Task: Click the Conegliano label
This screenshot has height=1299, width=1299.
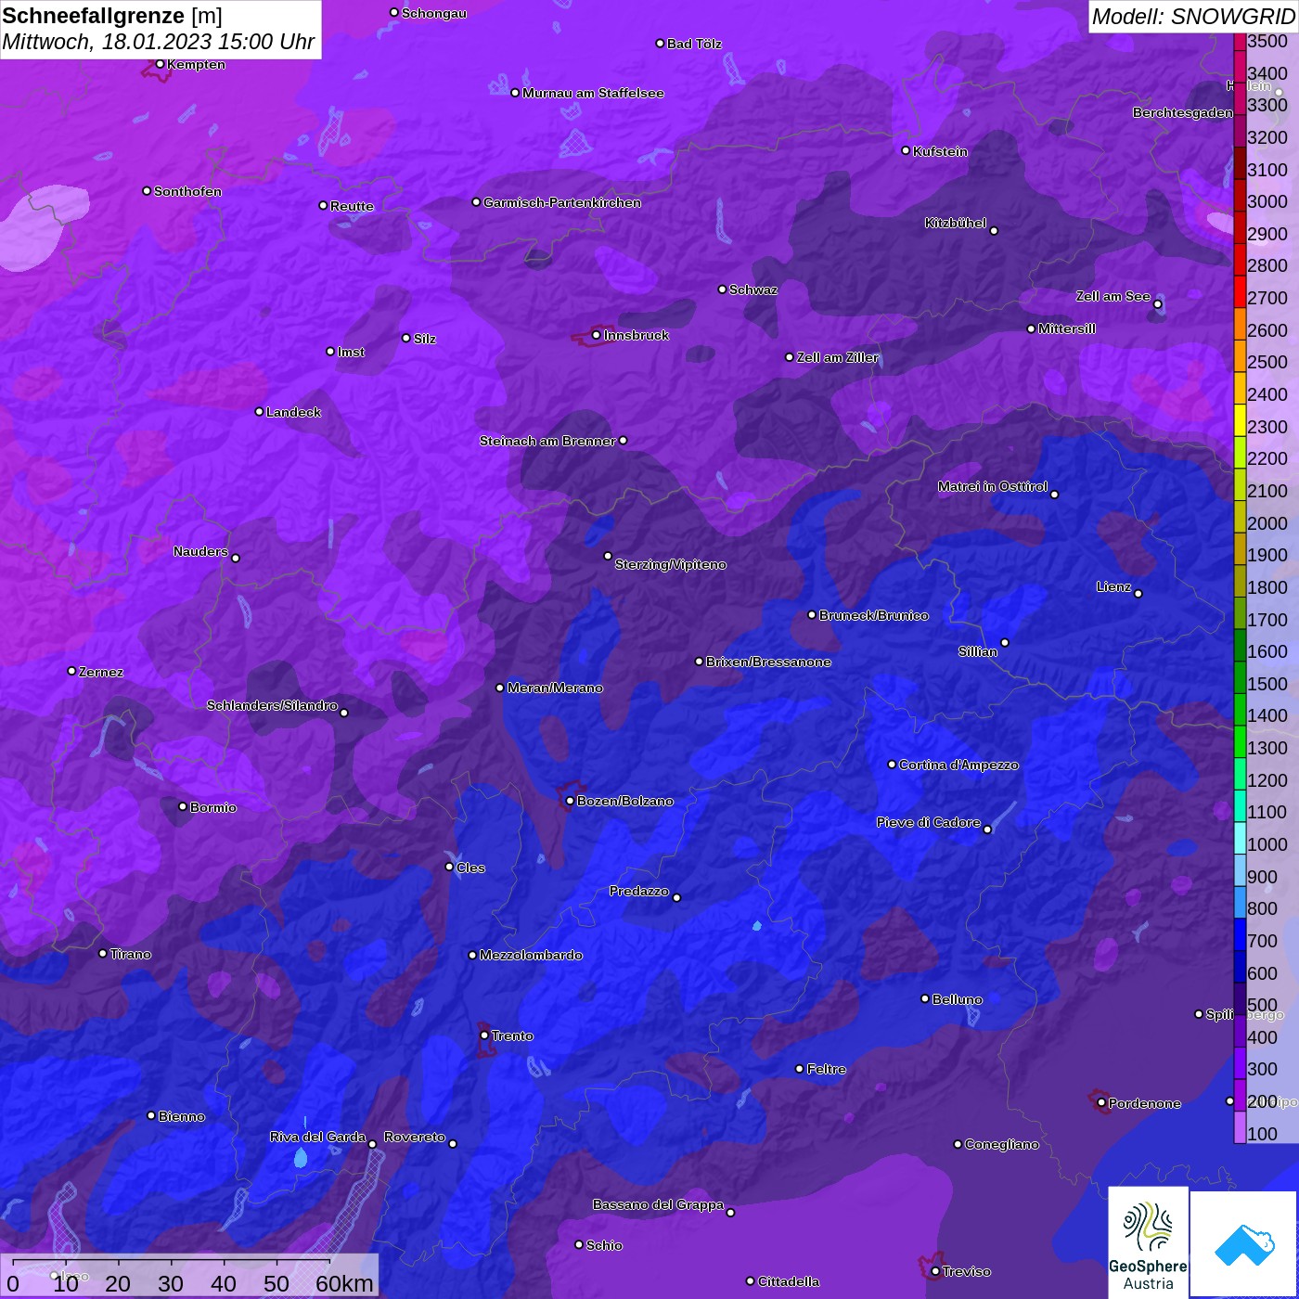Action: tap(1002, 1144)
